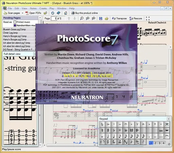The width and height of the screenshot is (174, 153).
Task: Open the View menu
Action: [x=24, y=8]
